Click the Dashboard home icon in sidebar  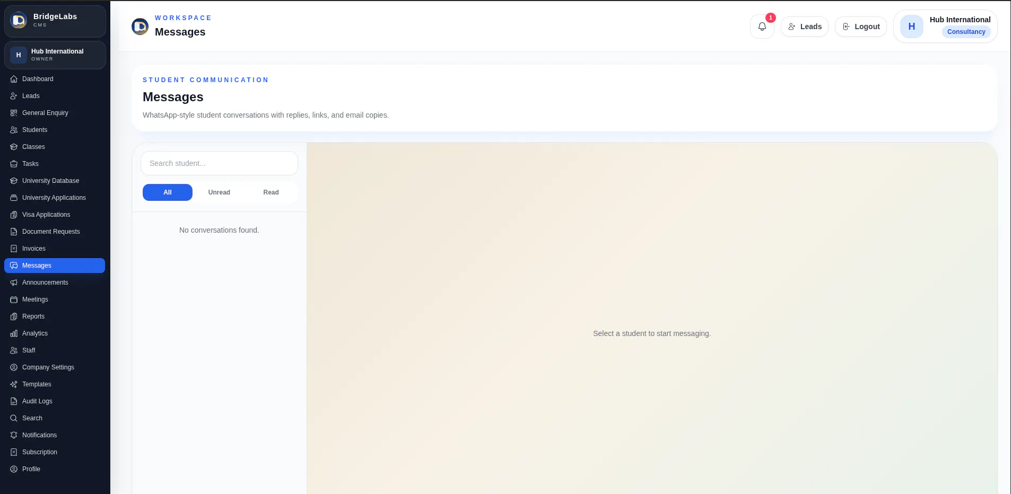[x=14, y=79]
